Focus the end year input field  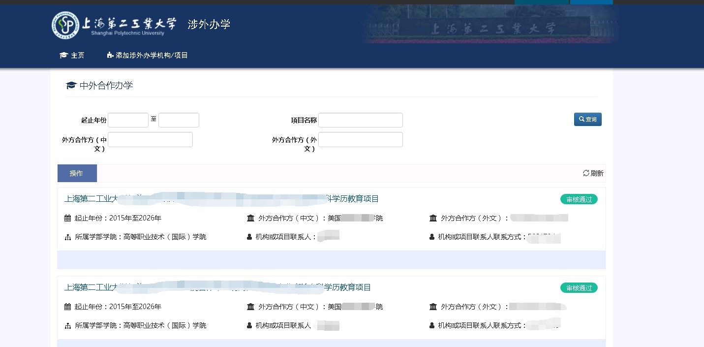[x=179, y=120]
